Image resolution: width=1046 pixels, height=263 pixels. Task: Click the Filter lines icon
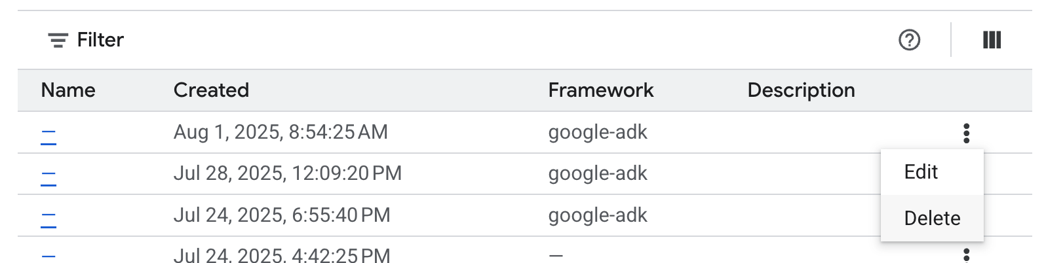[58, 41]
